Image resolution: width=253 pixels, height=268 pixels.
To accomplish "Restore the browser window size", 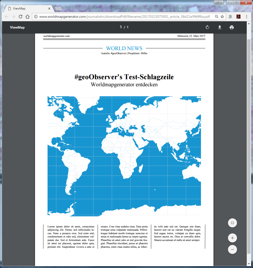I will tap(237, 3).
